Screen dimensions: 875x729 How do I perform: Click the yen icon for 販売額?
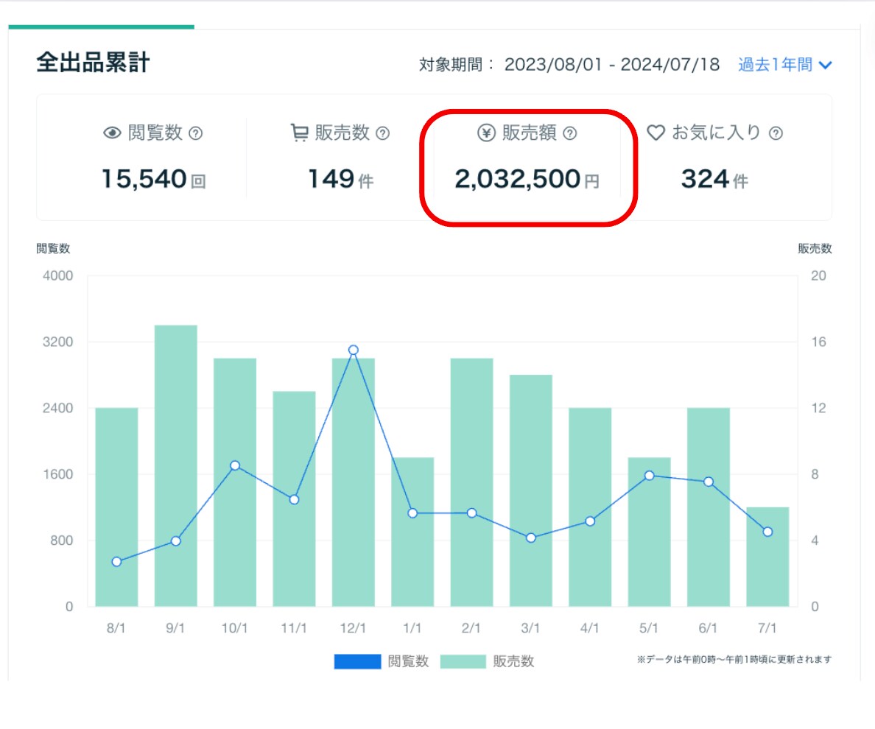pos(487,133)
